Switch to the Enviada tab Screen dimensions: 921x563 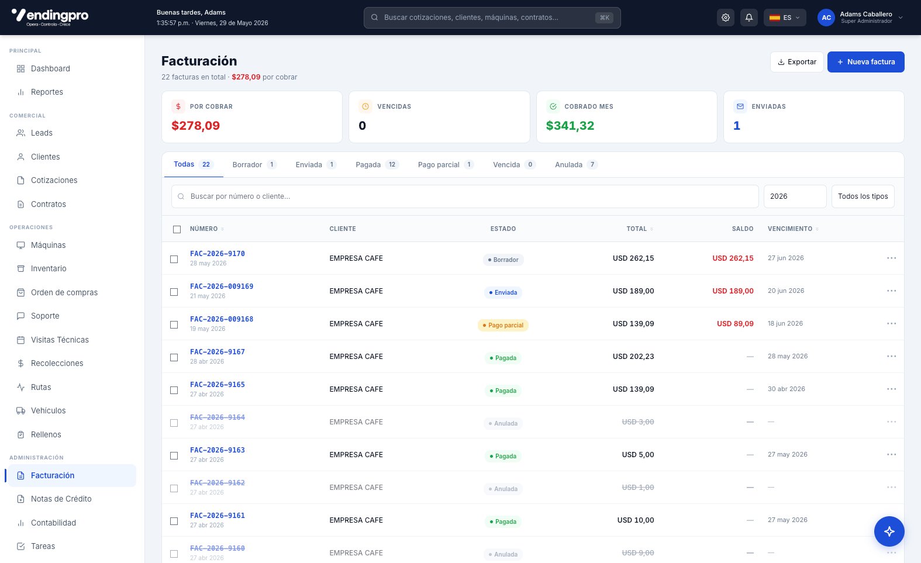315,165
